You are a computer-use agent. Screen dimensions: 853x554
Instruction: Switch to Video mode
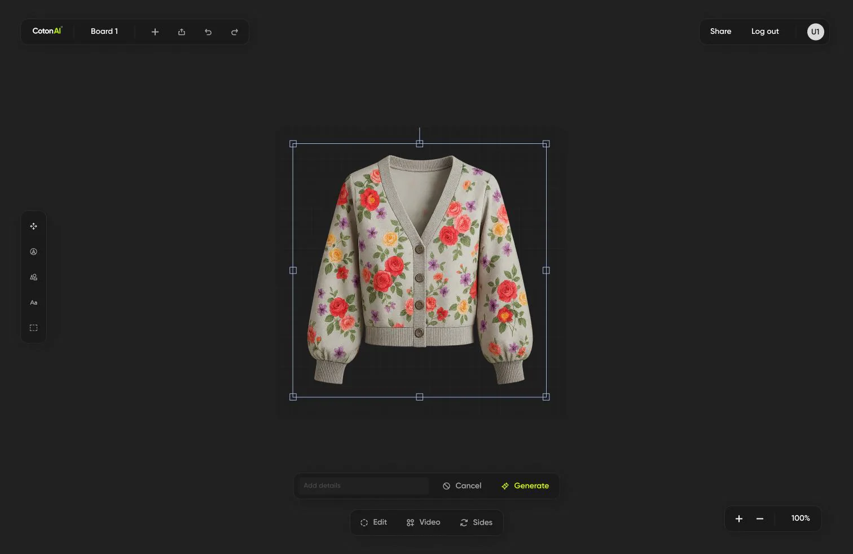pyautogui.click(x=423, y=522)
